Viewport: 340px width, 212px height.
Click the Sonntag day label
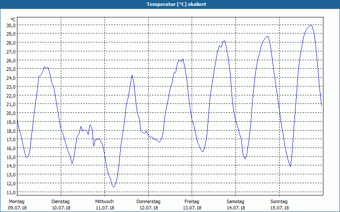(x=279, y=202)
